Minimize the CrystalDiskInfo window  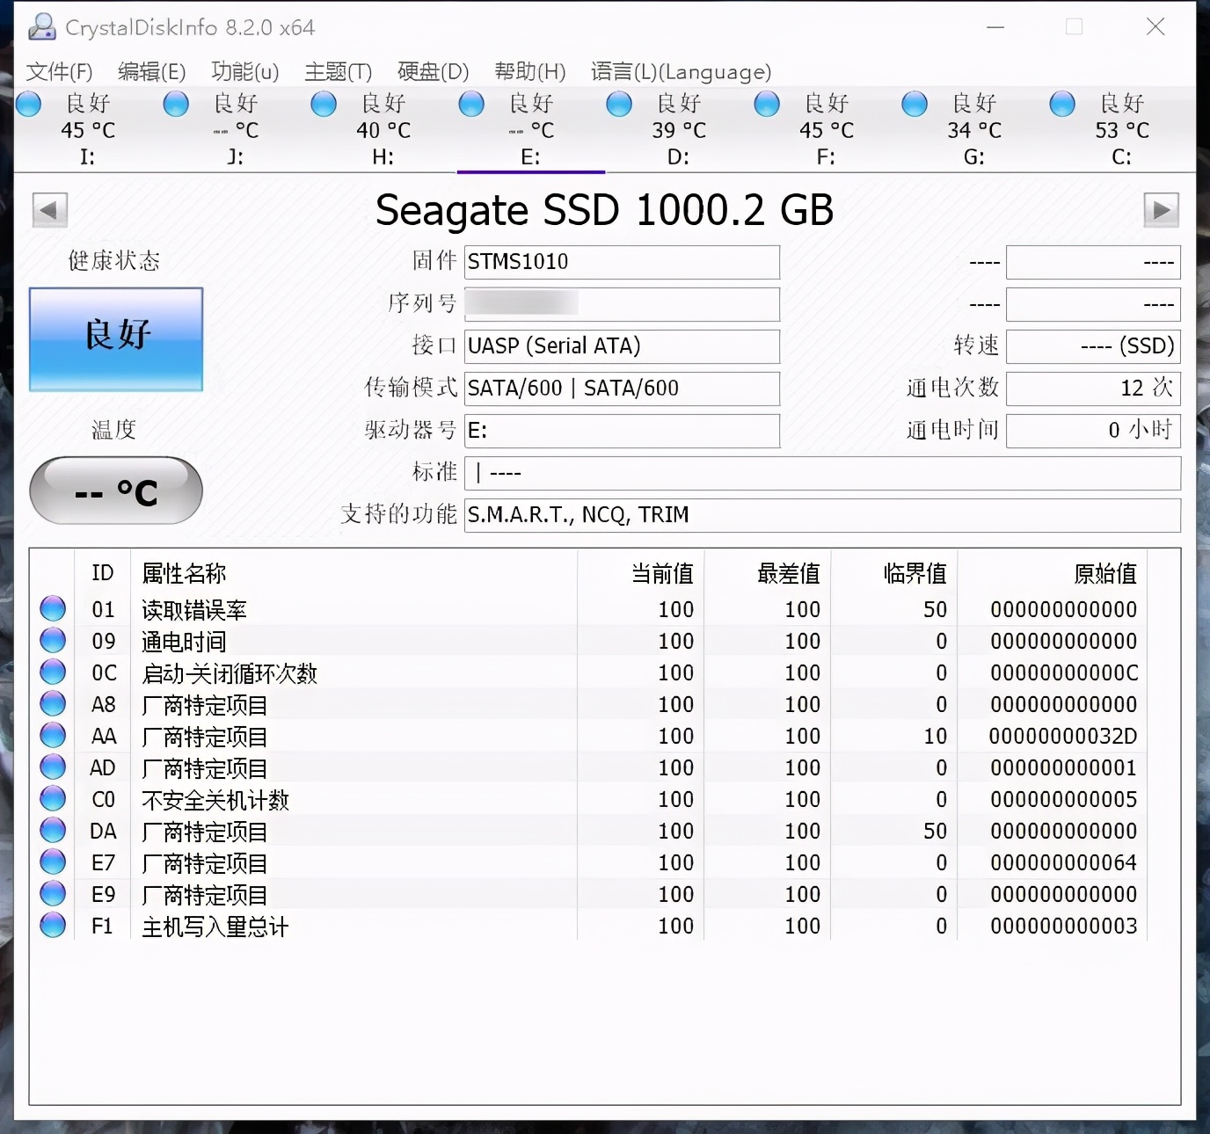point(995,27)
